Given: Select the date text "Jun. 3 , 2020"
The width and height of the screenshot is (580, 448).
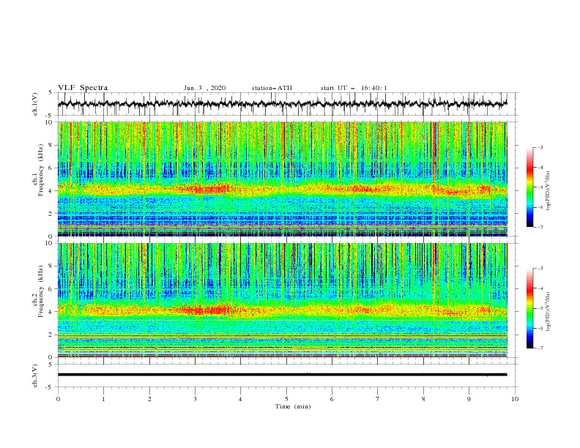Looking at the screenshot, I should (x=204, y=88).
